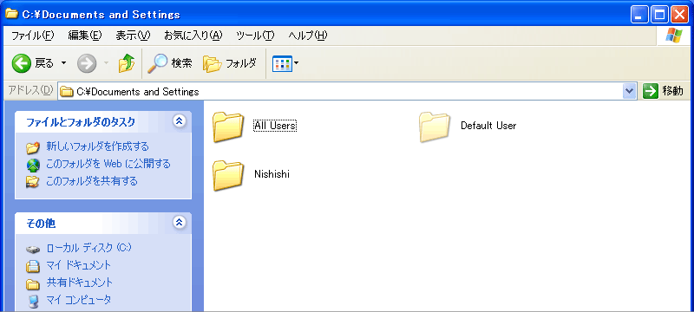Viewport: 694px width, 312px height.
Task: Collapse the その他 panel
Action: pos(179,223)
